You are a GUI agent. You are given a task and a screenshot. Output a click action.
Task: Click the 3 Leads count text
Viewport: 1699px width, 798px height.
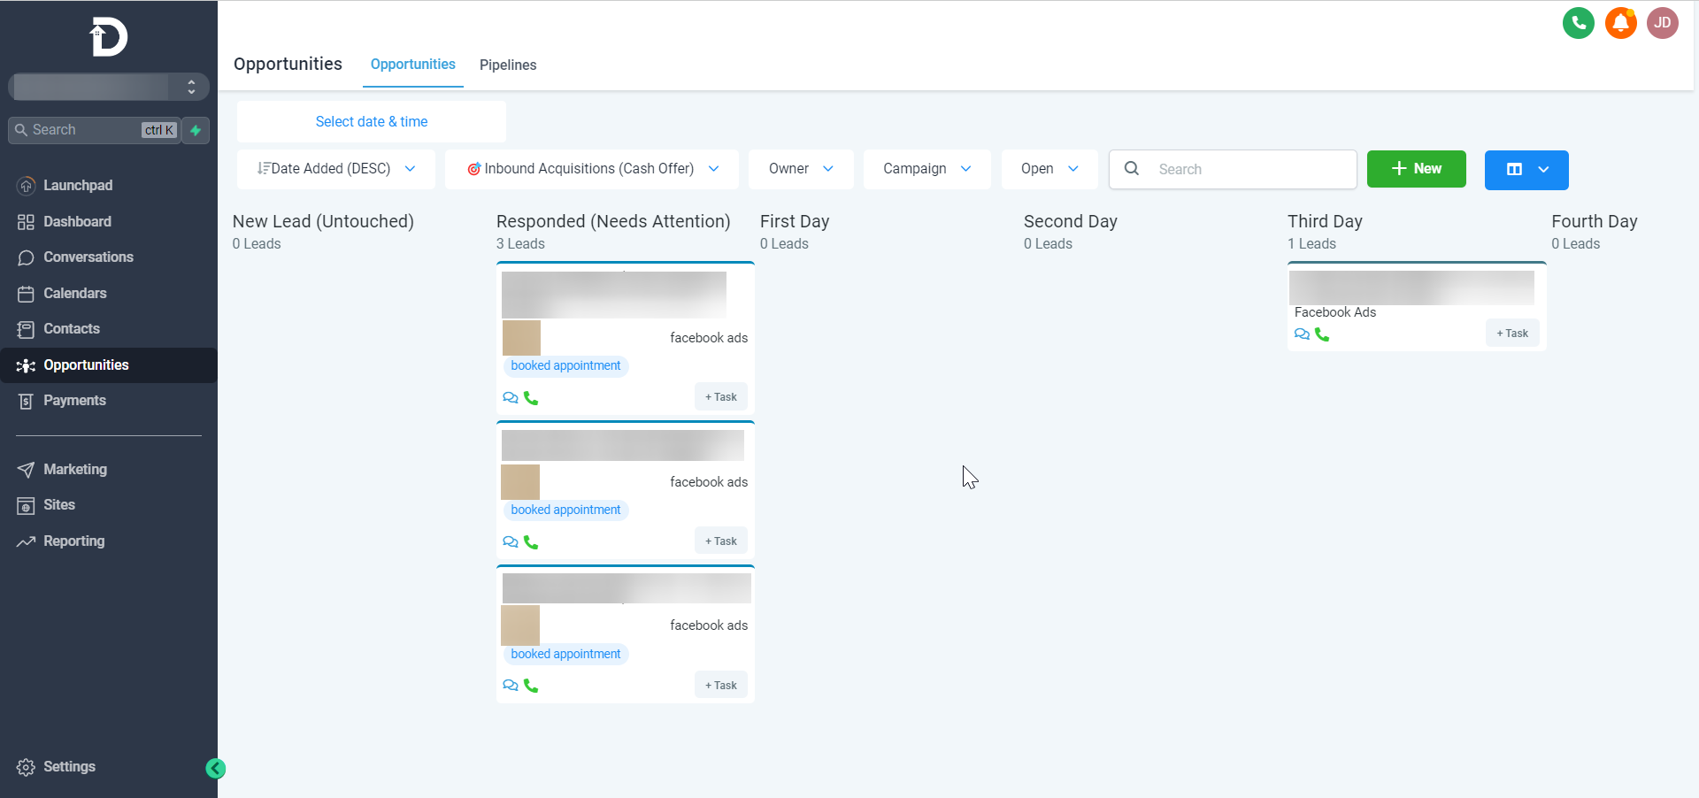click(520, 244)
